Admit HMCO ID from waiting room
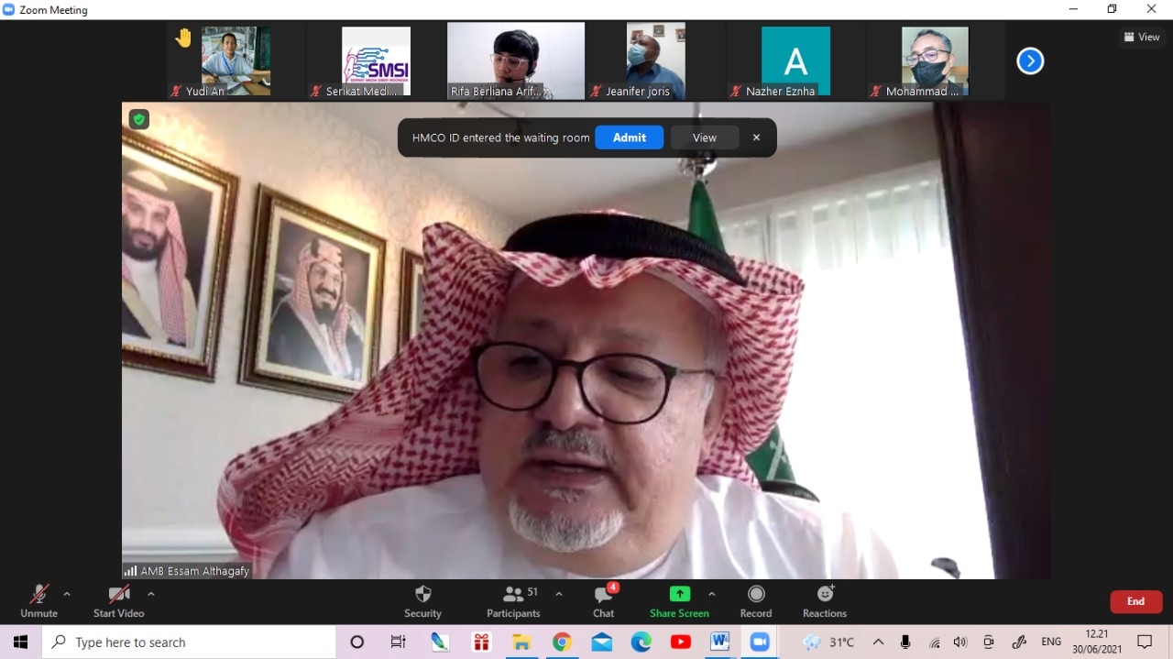The image size is (1173, 659). 629,137
